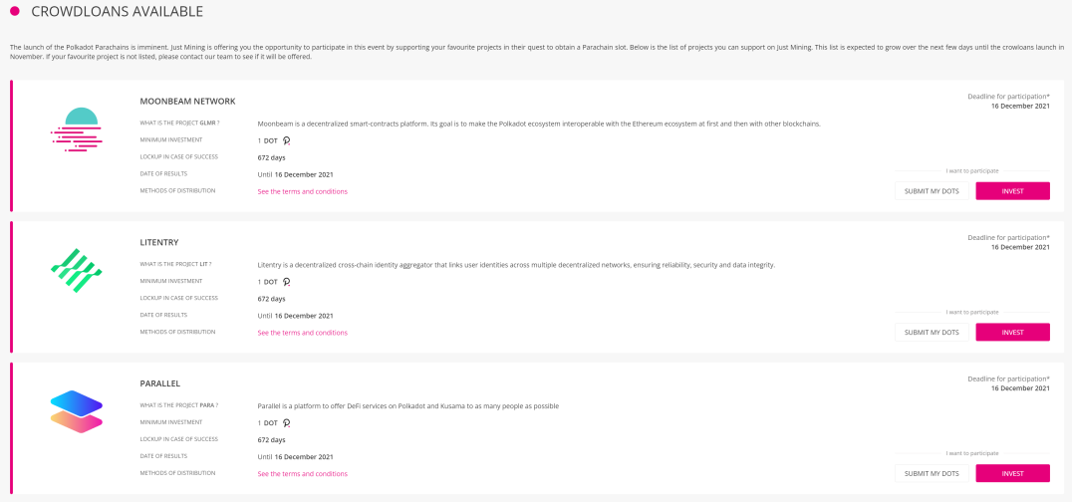
Task: Submit my DOTs for Litentry
Action: pyautogui.click(x=932, y=333)
